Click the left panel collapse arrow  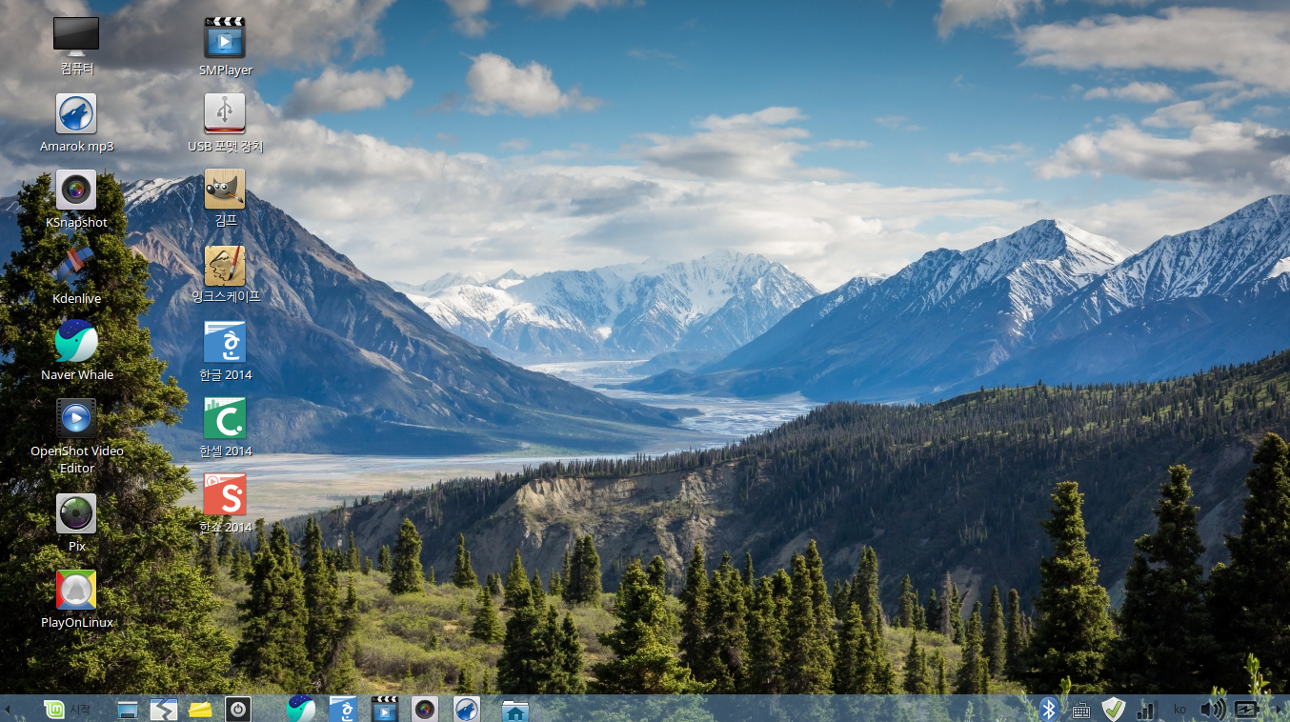click(x=8, y=710)
